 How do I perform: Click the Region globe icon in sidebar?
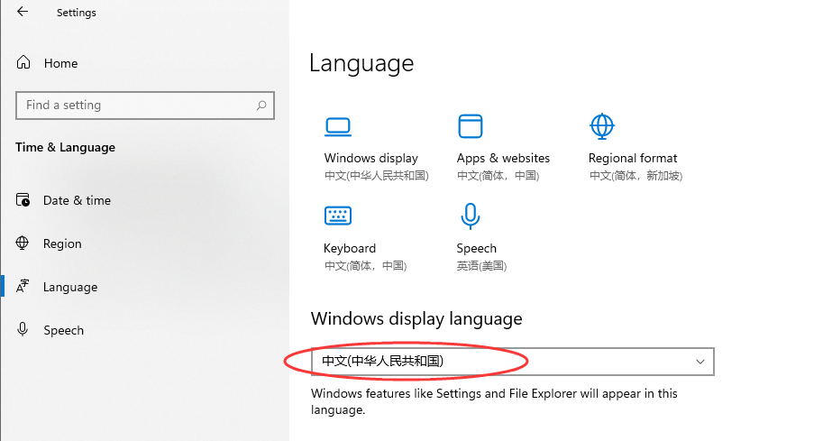pyautogui.click(x=23, y=243)
